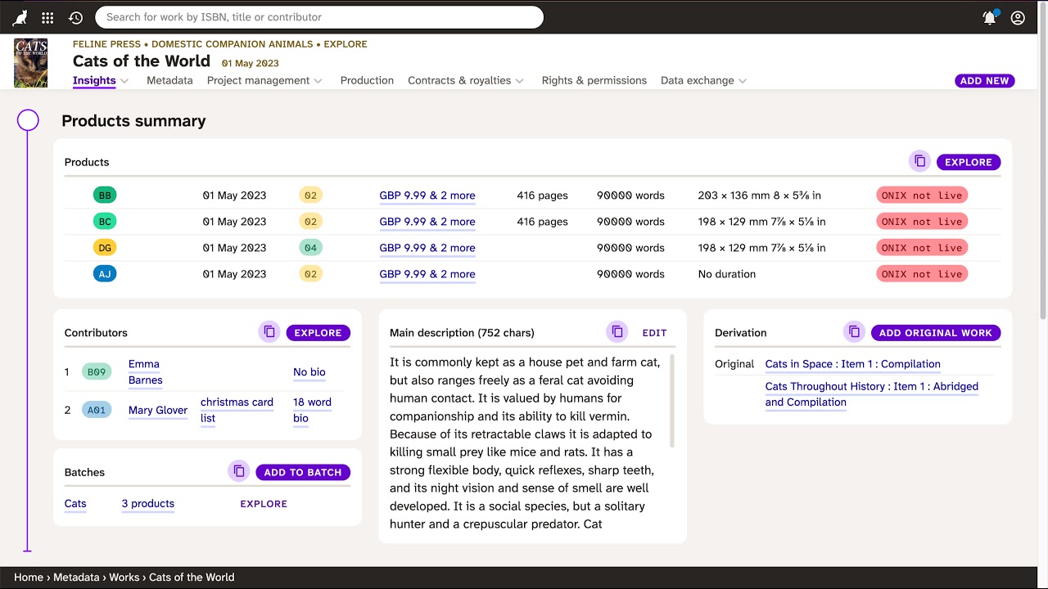
Task: Explore the Contributors panel
Action: tap(318, 333)
